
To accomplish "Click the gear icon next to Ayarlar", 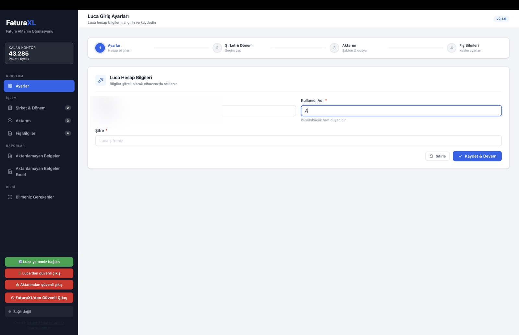I will pos(10,86).
